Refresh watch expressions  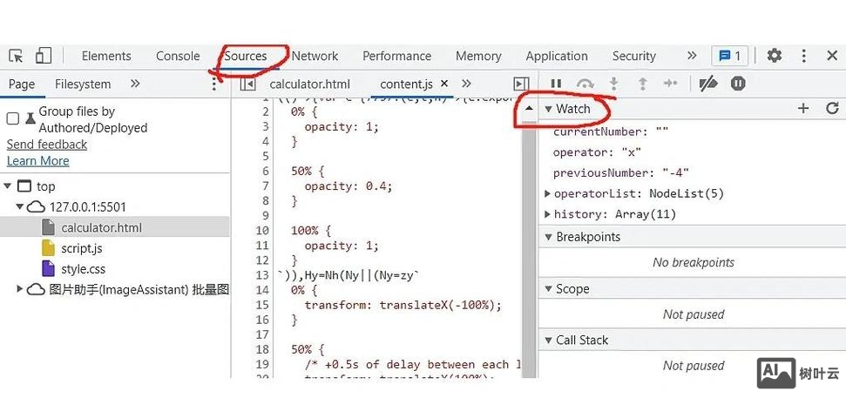pos(832,109)
